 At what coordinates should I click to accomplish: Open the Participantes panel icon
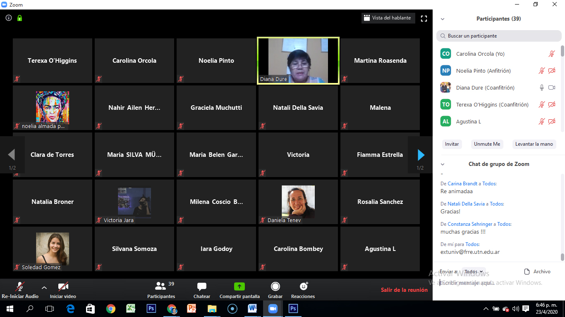(x=160, y=286)
